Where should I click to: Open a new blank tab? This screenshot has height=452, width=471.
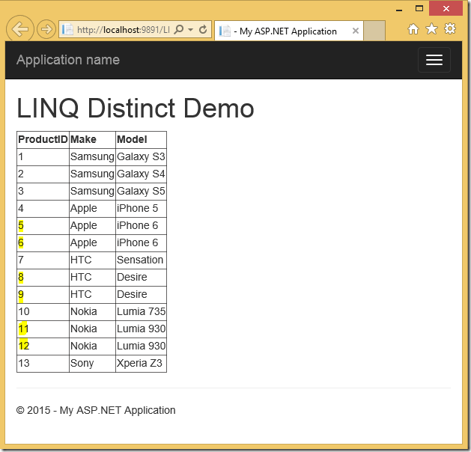(374, 31)
